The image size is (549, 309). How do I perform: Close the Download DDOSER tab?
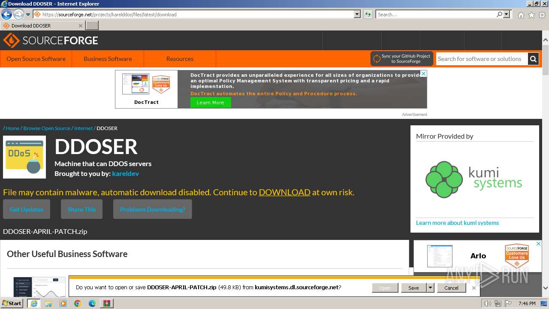pos(81,26)
